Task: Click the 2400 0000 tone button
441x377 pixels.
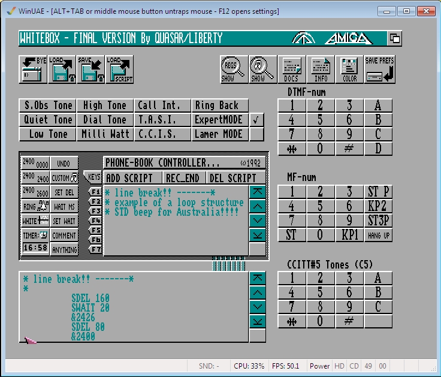Action: point(35,163)
